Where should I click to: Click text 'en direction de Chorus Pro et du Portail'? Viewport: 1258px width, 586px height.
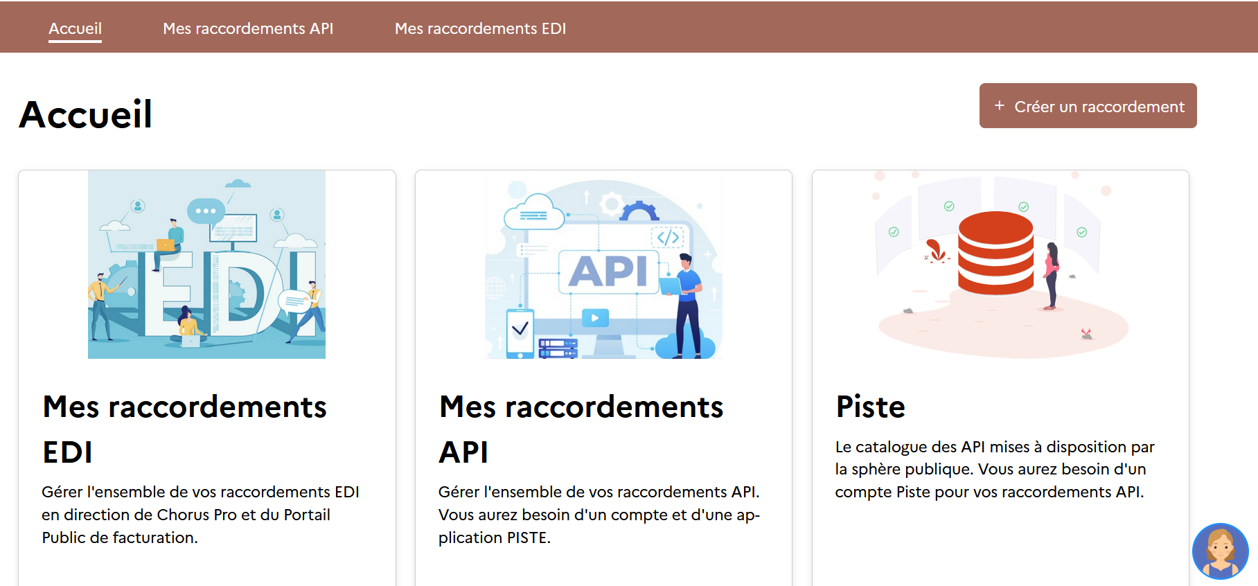pos(186,515)
